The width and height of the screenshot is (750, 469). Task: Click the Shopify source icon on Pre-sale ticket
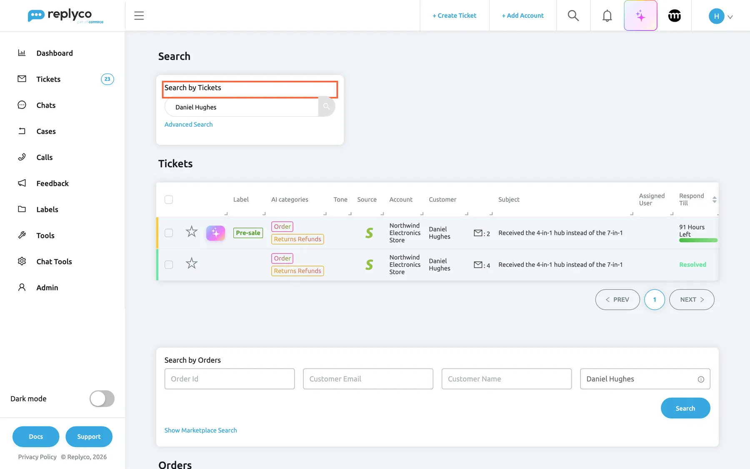tap(369, 233)
